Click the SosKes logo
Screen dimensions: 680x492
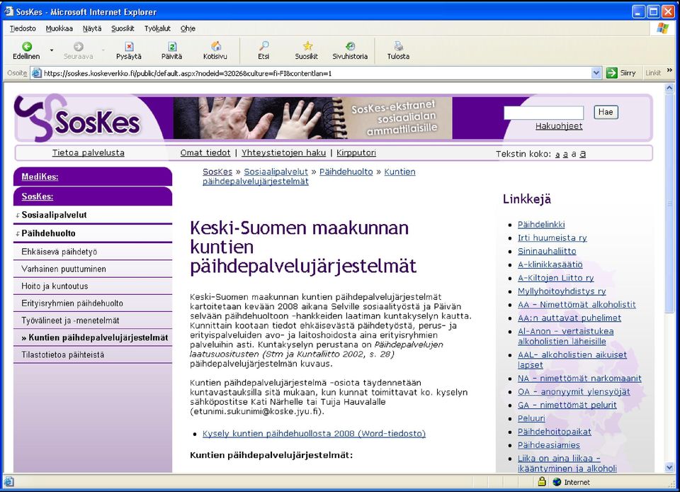(x=78, y=118)
